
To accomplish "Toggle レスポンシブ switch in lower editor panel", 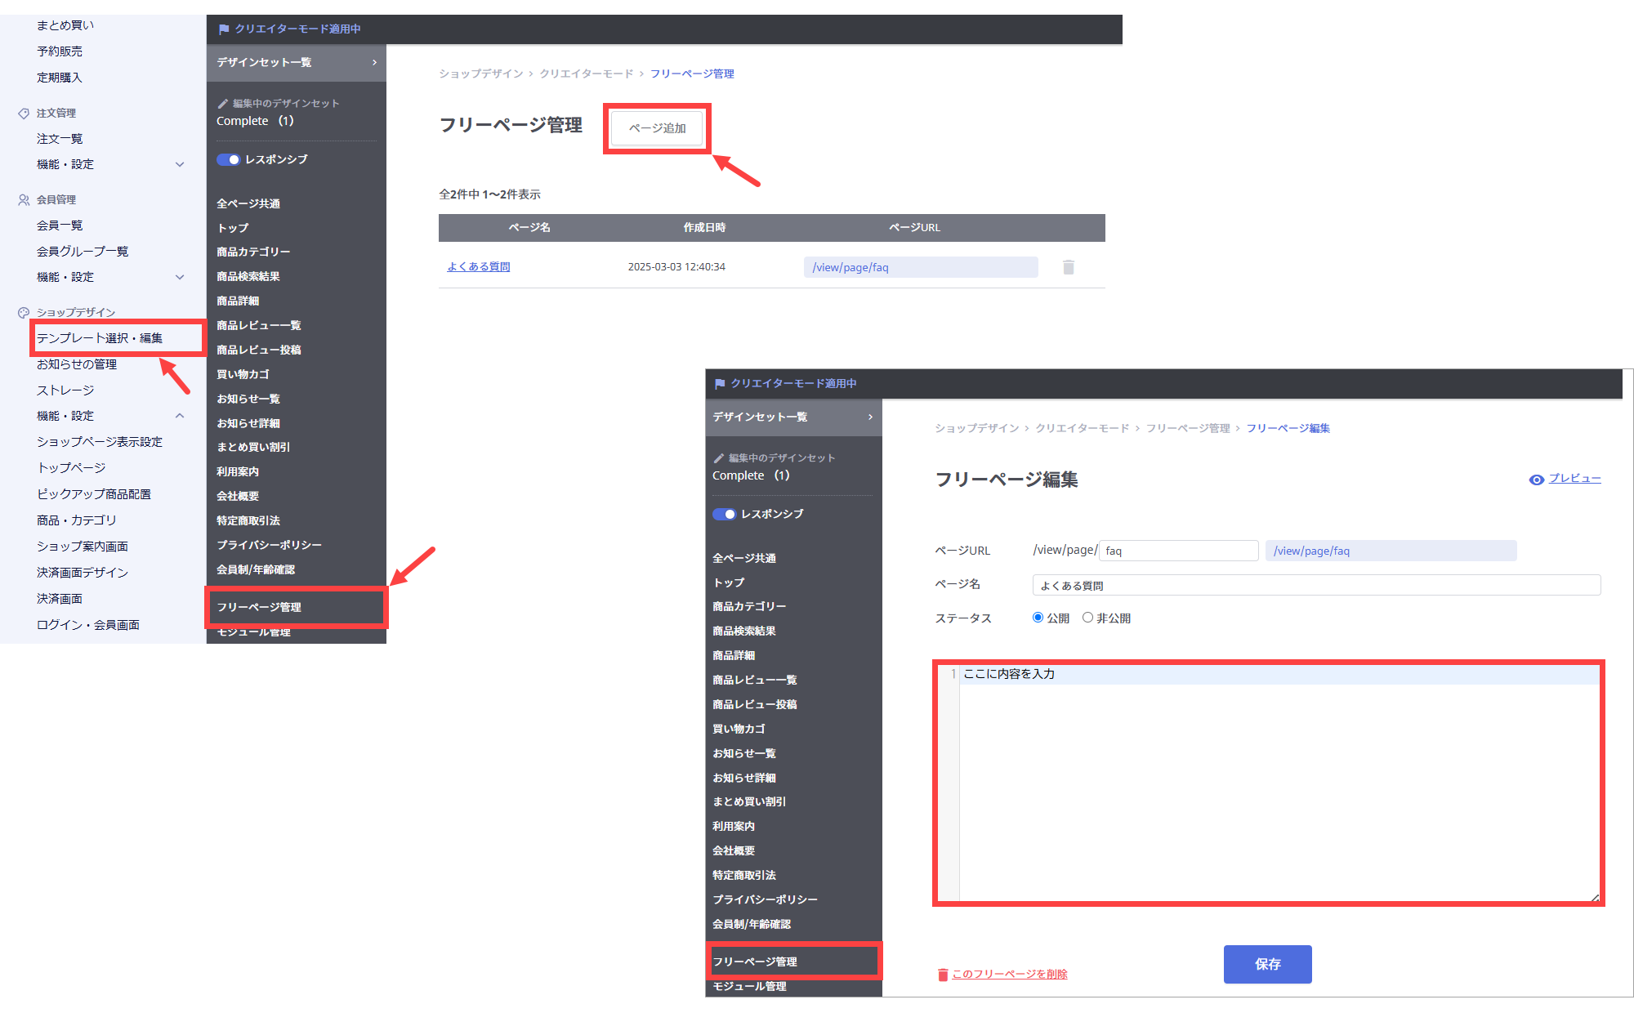I will click(x=724, y=514).
